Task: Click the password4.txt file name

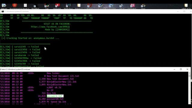Action: click(55, 99)
